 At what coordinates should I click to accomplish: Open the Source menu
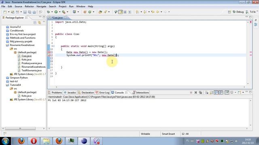click(18, 6)
